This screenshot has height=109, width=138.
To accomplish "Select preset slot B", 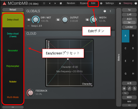I will click(133, 36).
